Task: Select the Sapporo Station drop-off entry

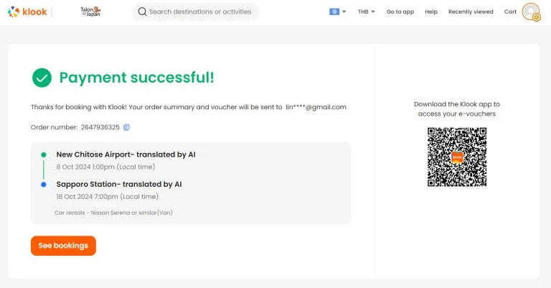Action: 119,190
